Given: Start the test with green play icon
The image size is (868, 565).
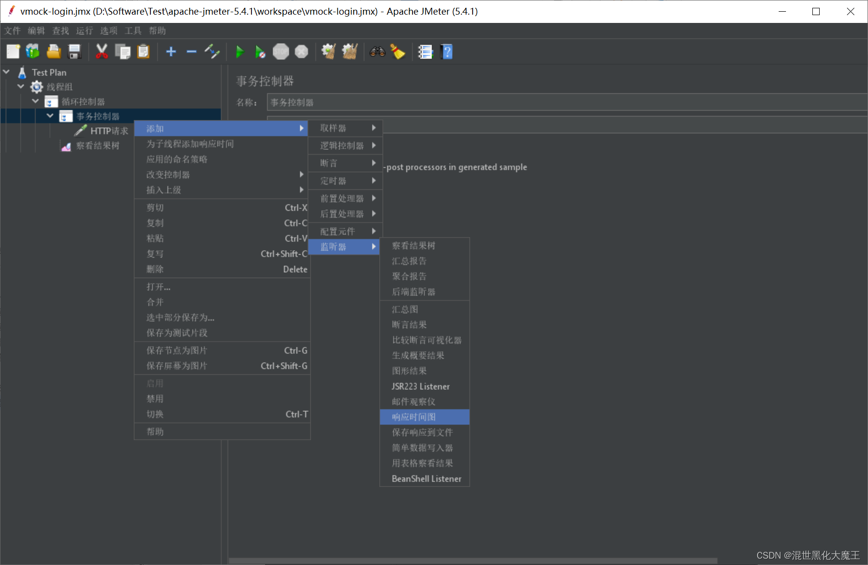Looking at the screenshot, I should 239,51.
